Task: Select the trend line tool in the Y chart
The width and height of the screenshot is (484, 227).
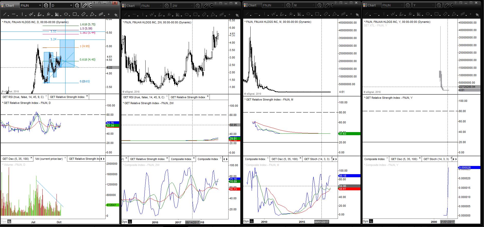Action: 367,14
